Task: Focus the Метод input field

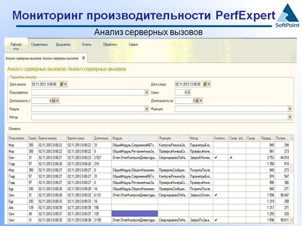Action: [160, 117]
